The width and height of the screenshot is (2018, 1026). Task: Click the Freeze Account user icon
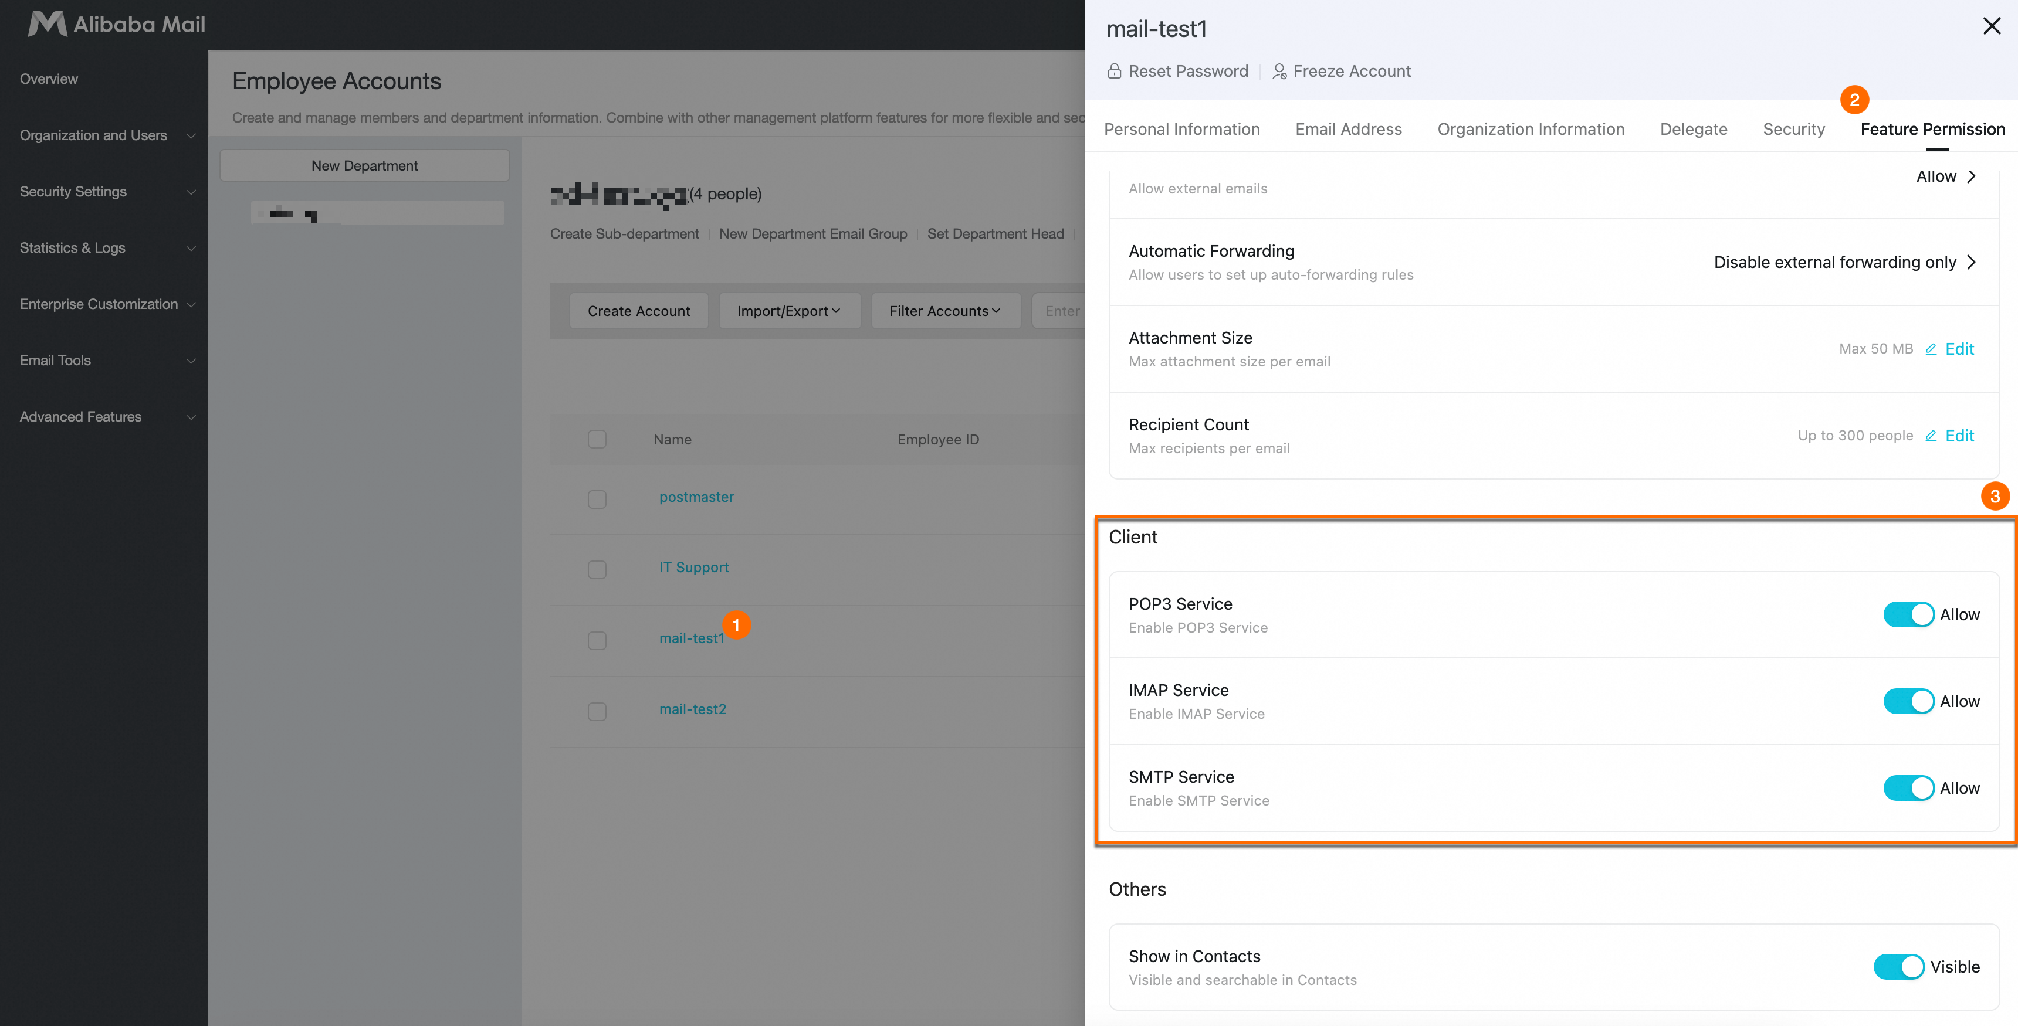point(1279,72)
